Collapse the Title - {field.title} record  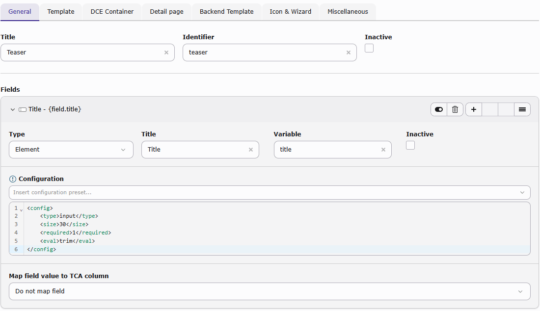(x=13, y=109)
